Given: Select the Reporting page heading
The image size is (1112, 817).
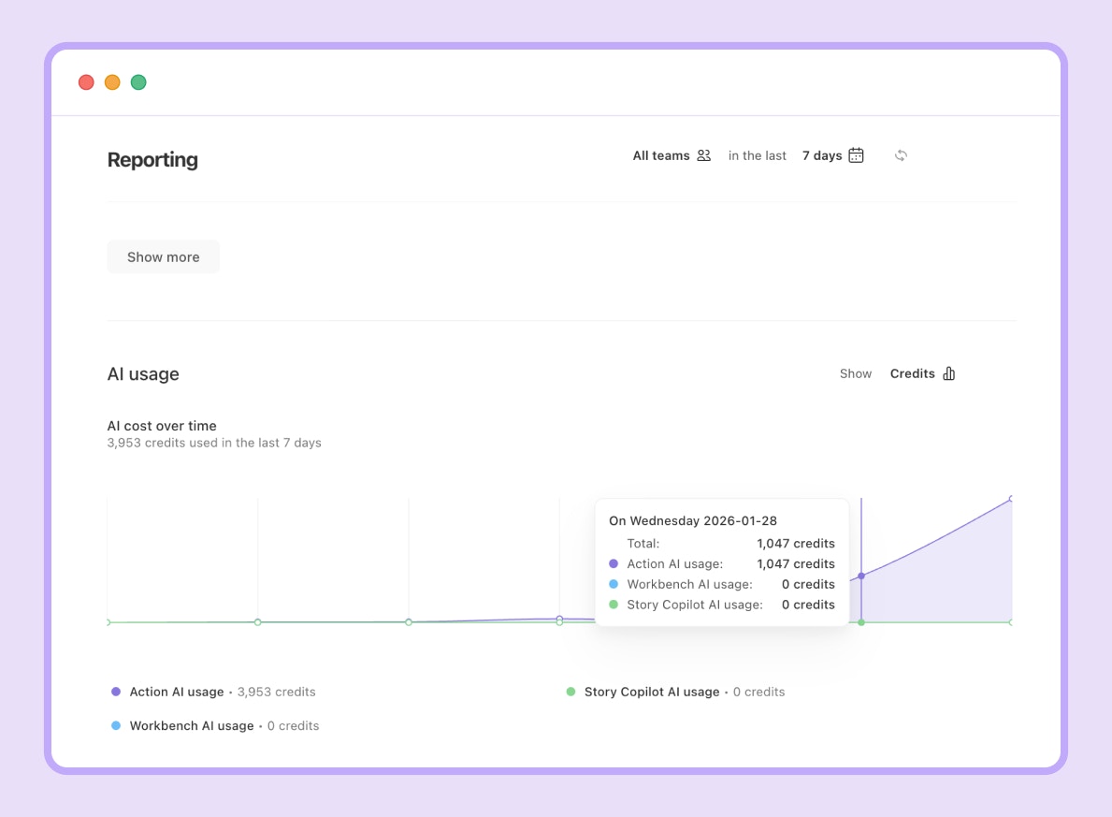Looking at the screenshot, I should click(x=152, y=160).
